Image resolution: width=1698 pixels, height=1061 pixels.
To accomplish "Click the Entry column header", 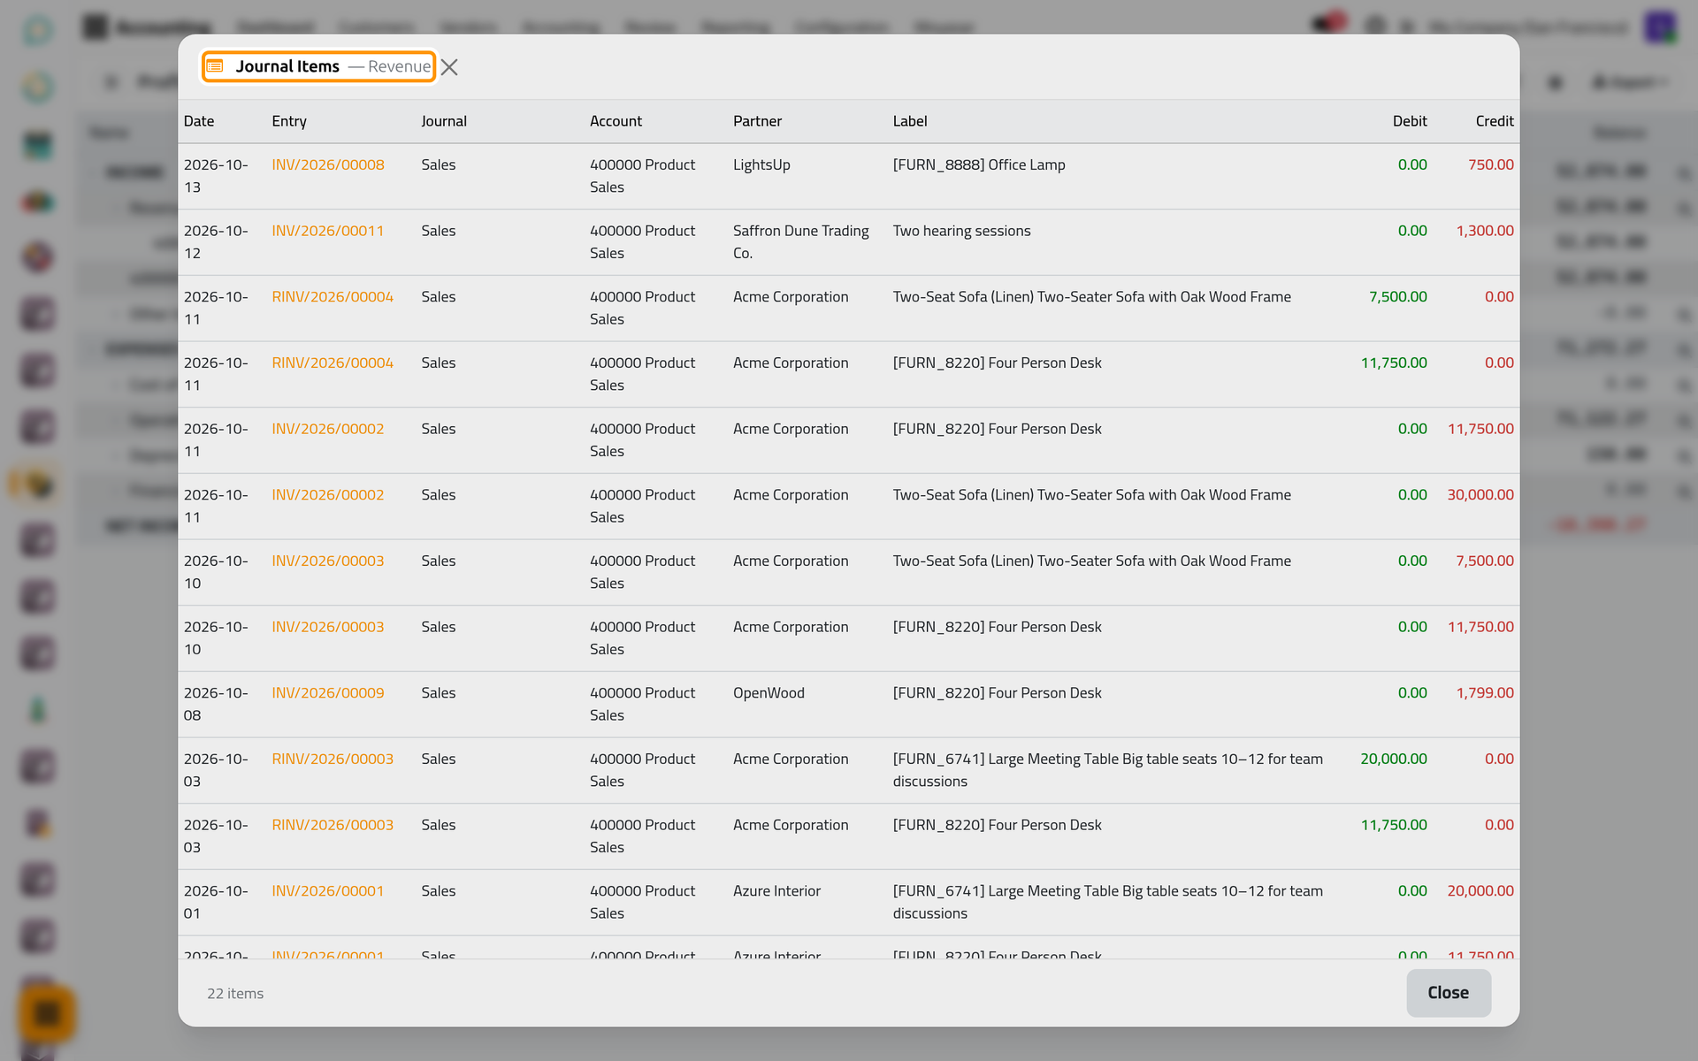I will pos(289,121).
